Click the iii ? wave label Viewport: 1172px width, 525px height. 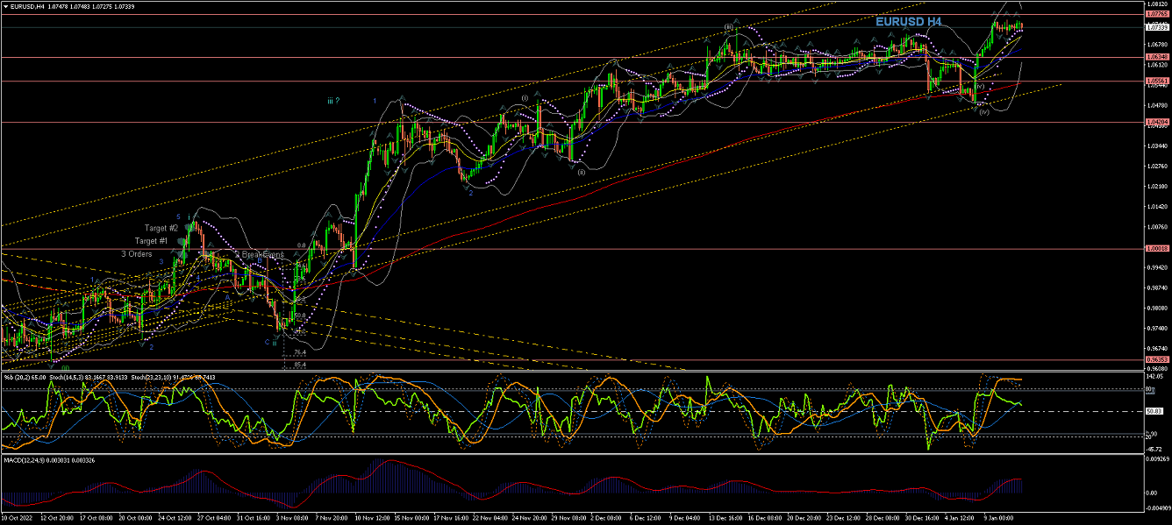click(333, 101)
